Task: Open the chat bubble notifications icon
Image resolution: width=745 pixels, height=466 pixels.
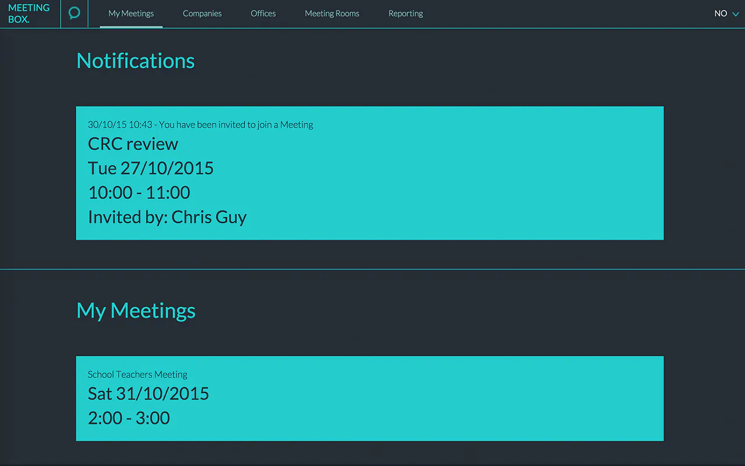Action: coord(74,13)
